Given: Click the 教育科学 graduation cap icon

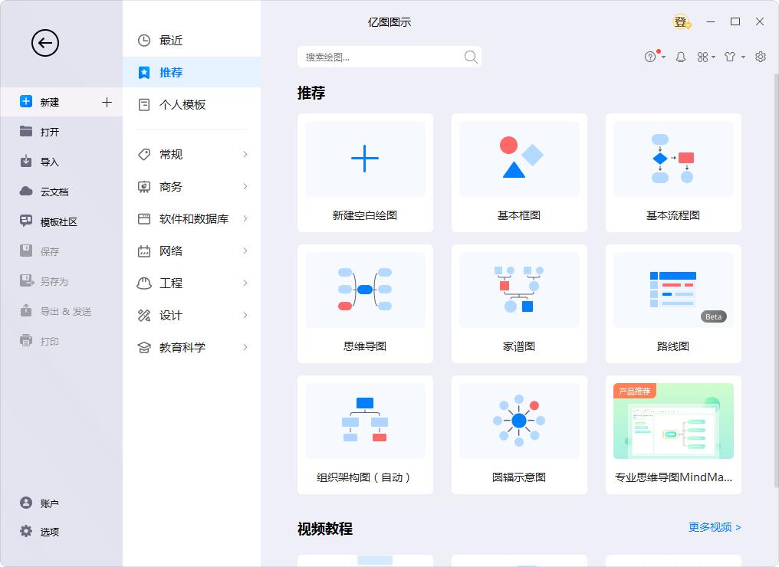Looking at the screenshot, I should [144, 348].
